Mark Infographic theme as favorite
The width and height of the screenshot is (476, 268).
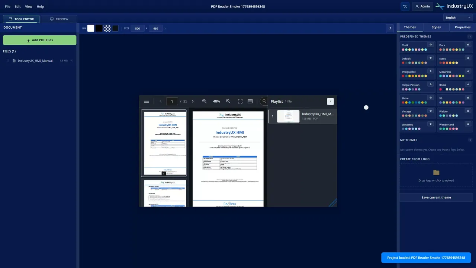pos(431,71)
